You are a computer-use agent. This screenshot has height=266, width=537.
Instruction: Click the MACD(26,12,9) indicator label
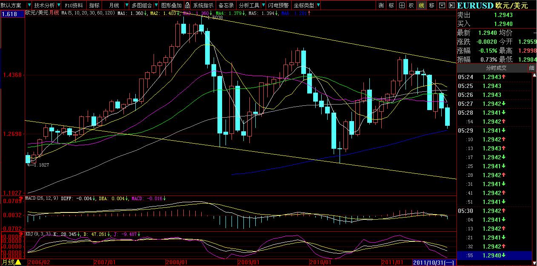(x=43, y=198)
